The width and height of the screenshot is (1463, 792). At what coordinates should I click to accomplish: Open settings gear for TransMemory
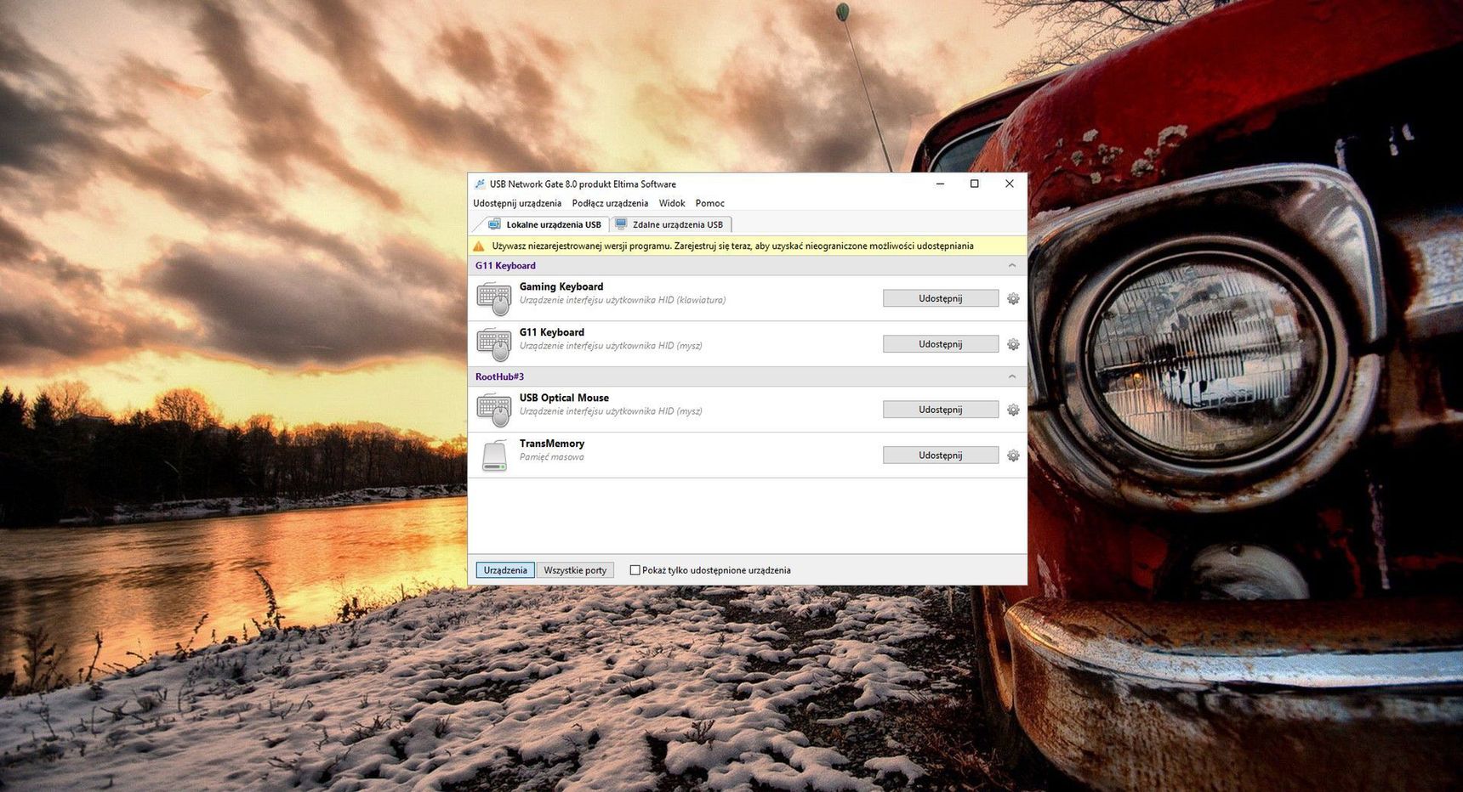(1013, 456)
